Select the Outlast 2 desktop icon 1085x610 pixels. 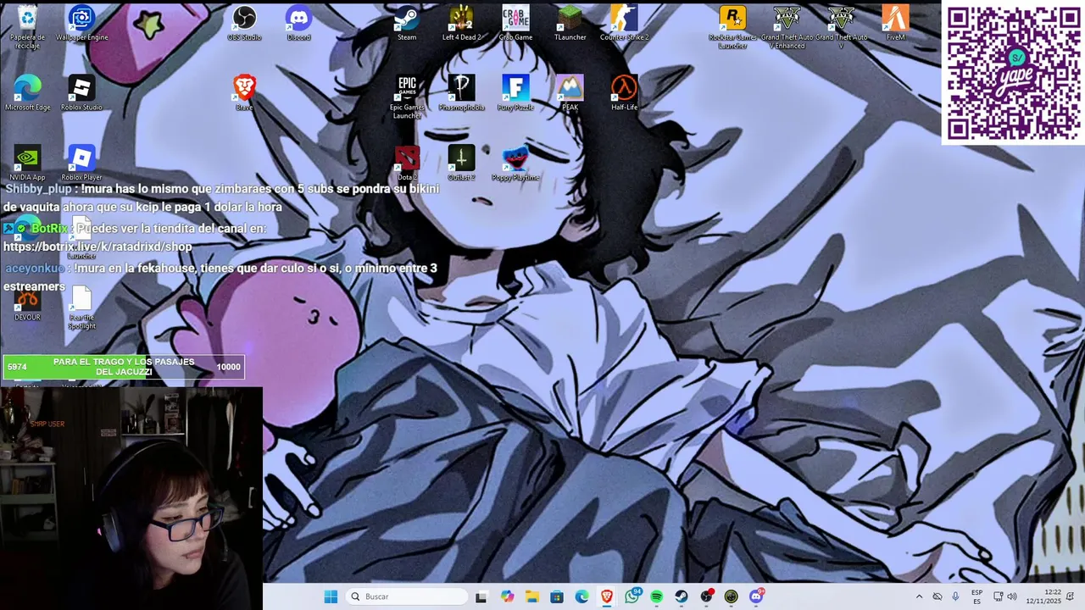click(x=461, y=163)
